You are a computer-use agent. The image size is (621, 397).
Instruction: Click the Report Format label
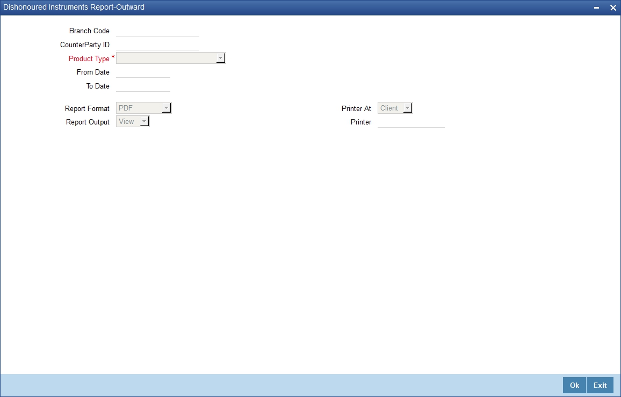click(87, 108)
